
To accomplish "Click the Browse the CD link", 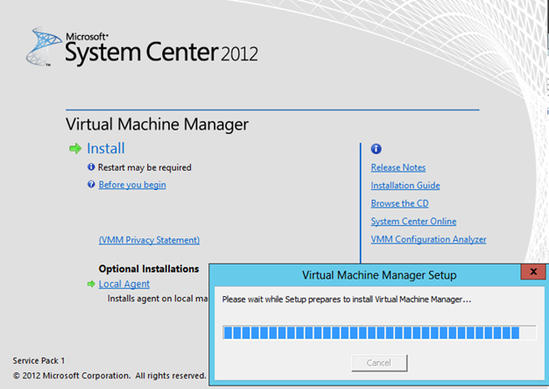I will [x=400, y=203].
